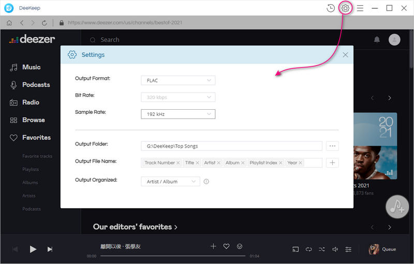Navigate forward with right arrow
Screen dimensions: 414x264
coord(33,23)
